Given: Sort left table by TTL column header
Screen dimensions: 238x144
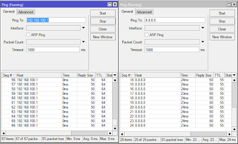Looking at the screenshot, I should pyautogui.click(x=100, y=75).
